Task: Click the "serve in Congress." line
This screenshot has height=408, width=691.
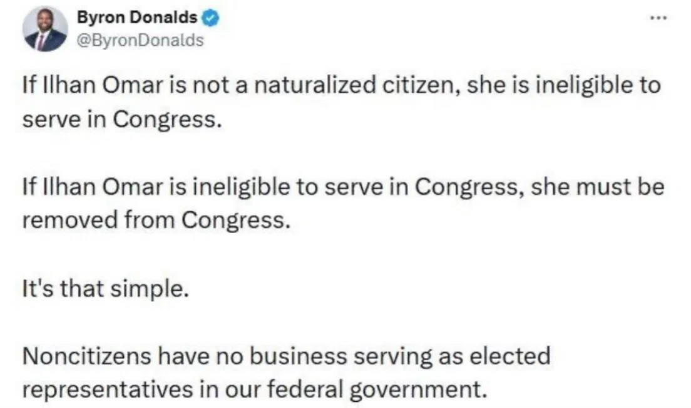Action: 122,118
